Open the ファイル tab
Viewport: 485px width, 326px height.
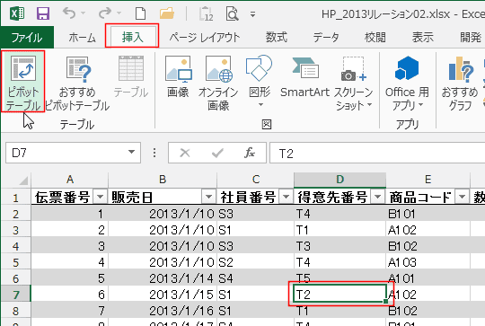click(x=27, y=37)
